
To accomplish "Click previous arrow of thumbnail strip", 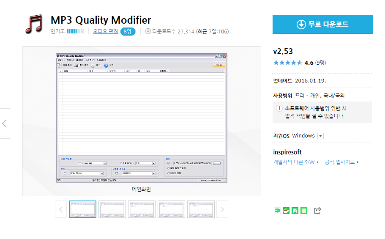I will point(61,209).
